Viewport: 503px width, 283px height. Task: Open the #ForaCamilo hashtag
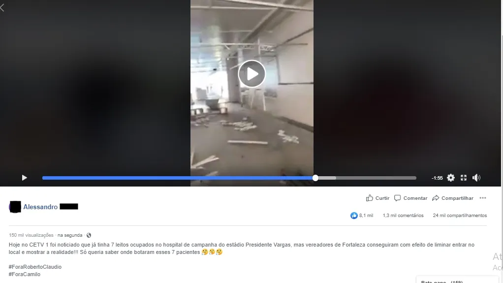tap(25, 274)
